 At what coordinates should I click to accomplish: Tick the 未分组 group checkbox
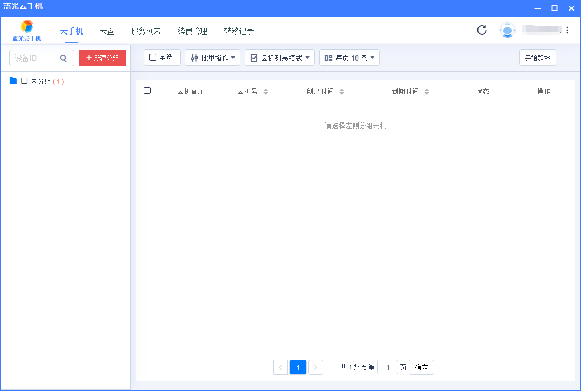click(x=24, y=81)
